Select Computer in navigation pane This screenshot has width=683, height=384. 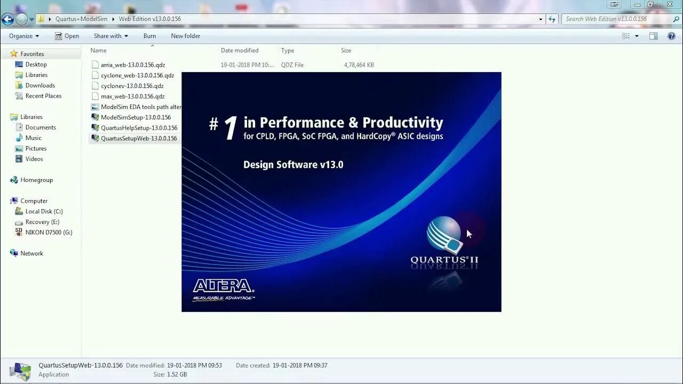point(34,201)
